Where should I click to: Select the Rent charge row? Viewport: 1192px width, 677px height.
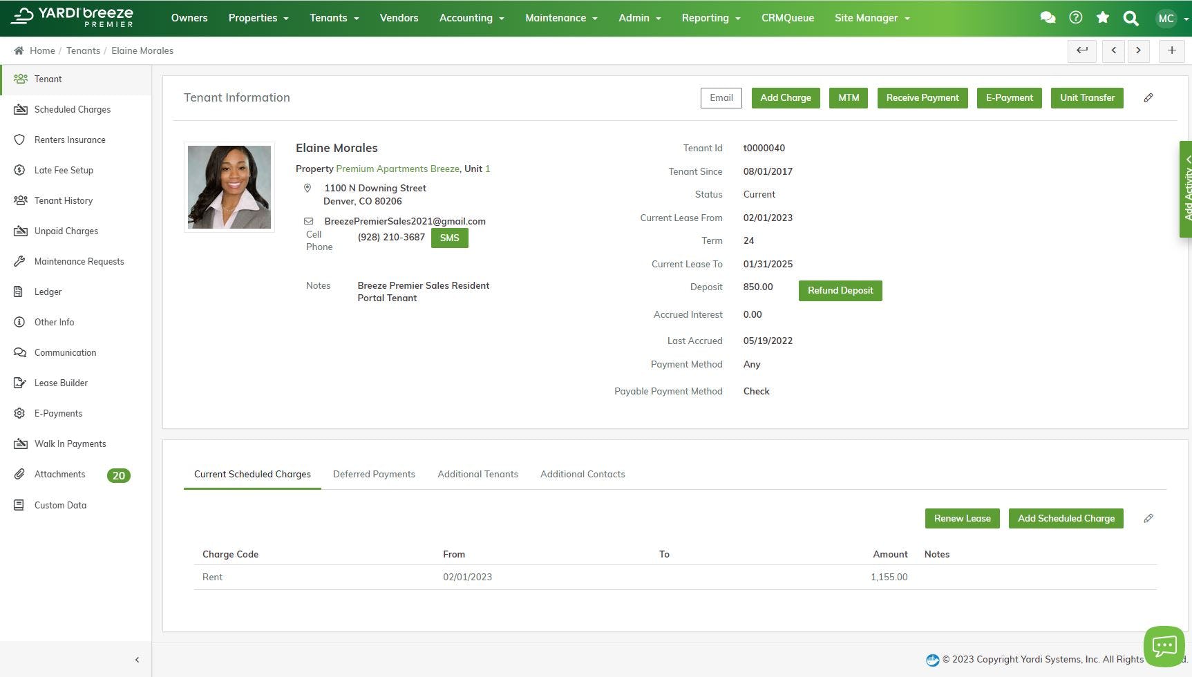675,577
